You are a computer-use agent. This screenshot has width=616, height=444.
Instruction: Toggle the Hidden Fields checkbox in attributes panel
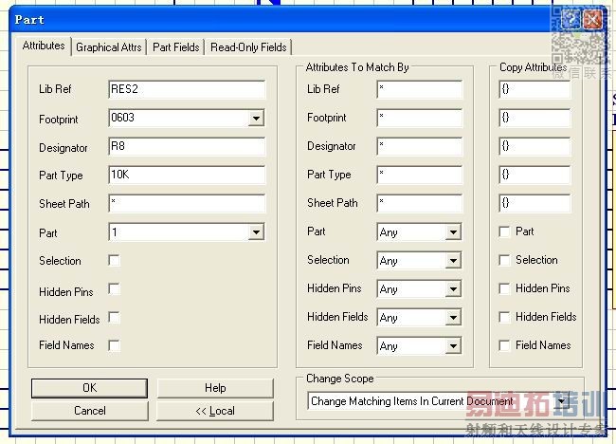[x=114, y=318]
